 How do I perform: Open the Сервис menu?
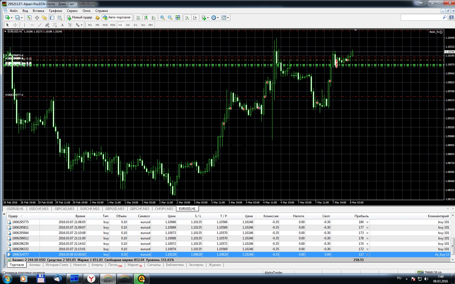72,11
